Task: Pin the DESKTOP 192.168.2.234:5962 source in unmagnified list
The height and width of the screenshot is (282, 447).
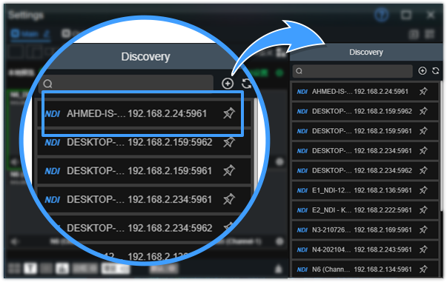Action: point(423,170)
